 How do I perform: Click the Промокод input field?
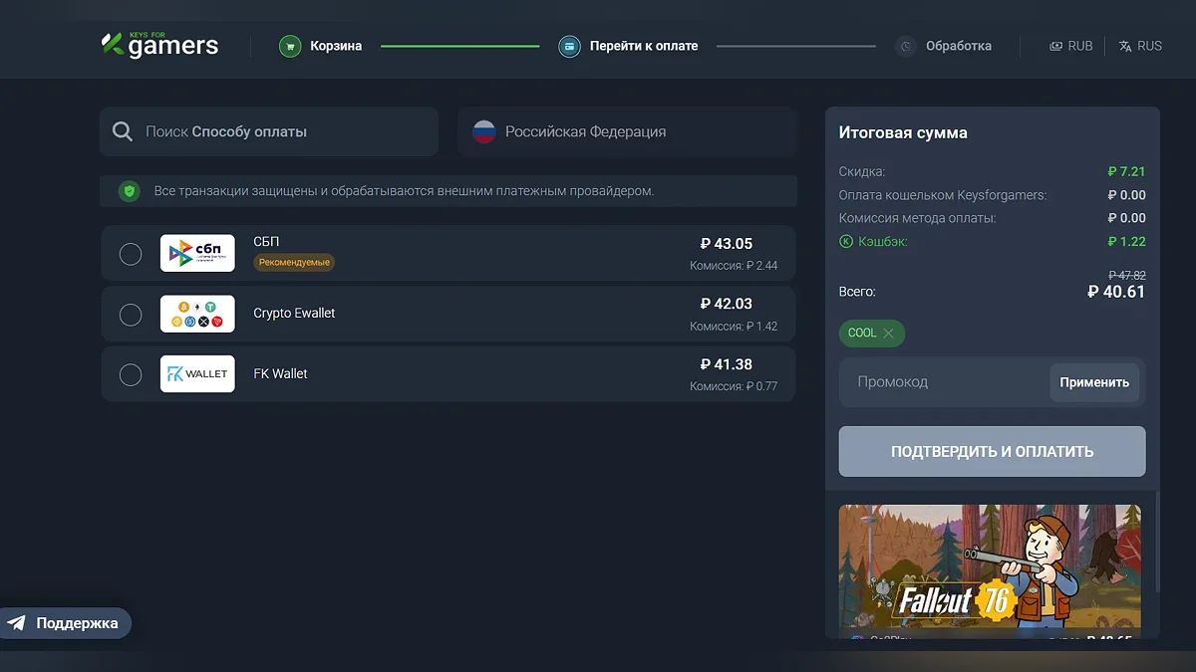[x=944, y=382]
